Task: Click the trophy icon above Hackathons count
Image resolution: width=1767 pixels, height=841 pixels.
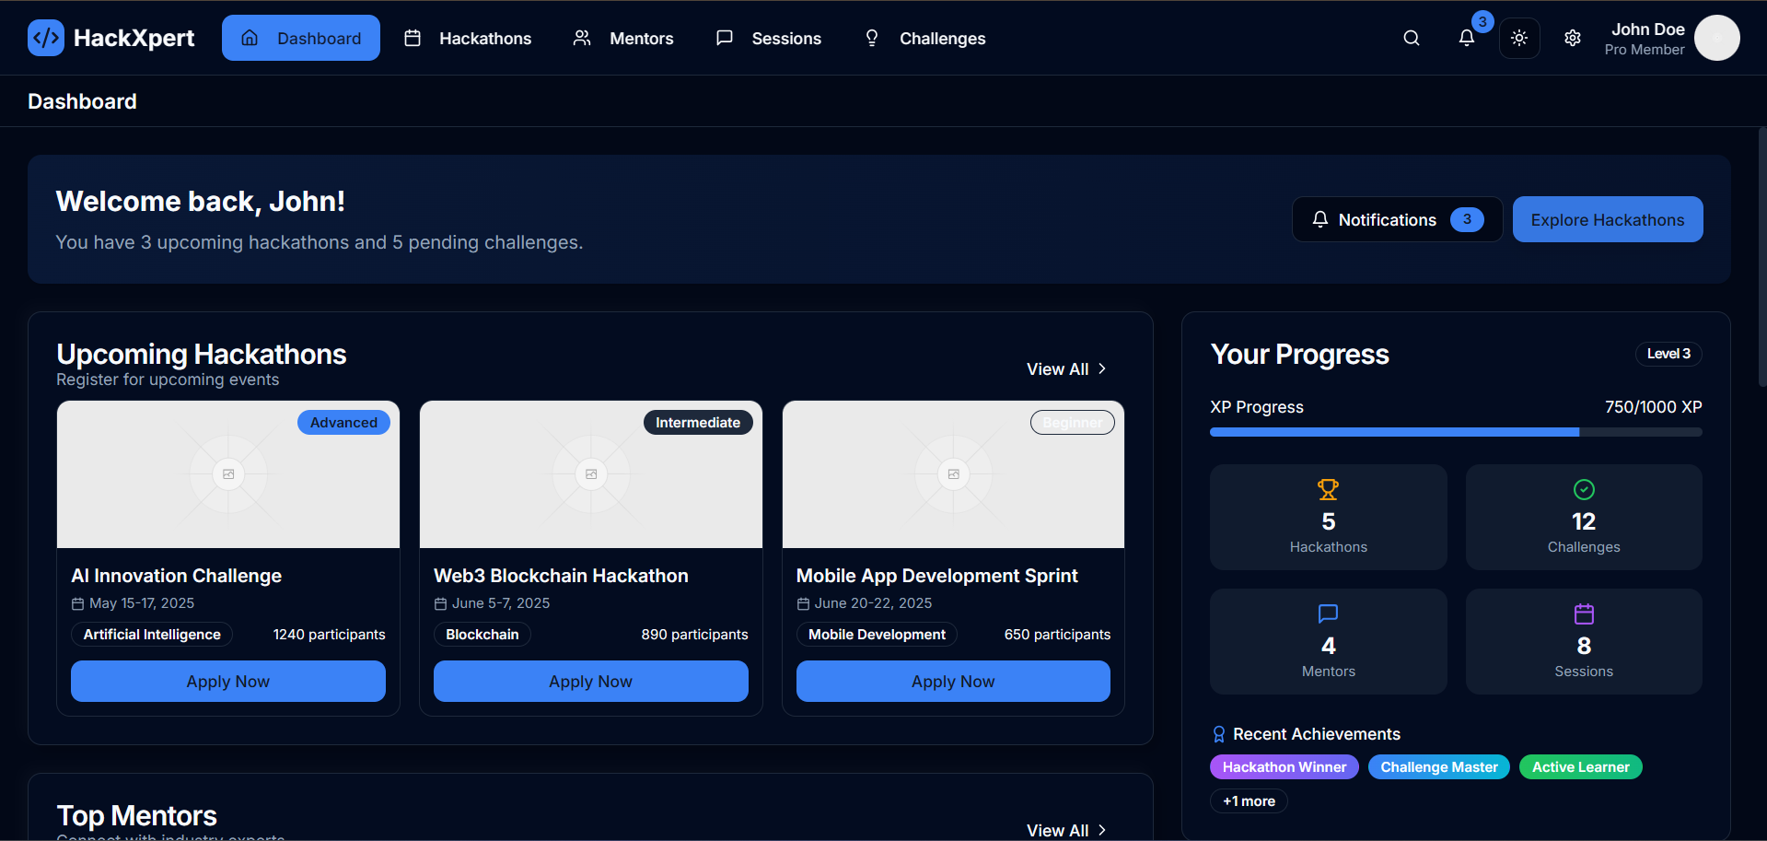Action: 1327,489
